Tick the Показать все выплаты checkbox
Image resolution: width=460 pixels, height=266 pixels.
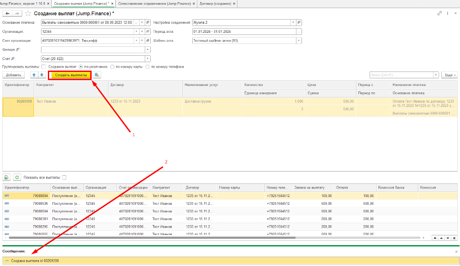64,177
